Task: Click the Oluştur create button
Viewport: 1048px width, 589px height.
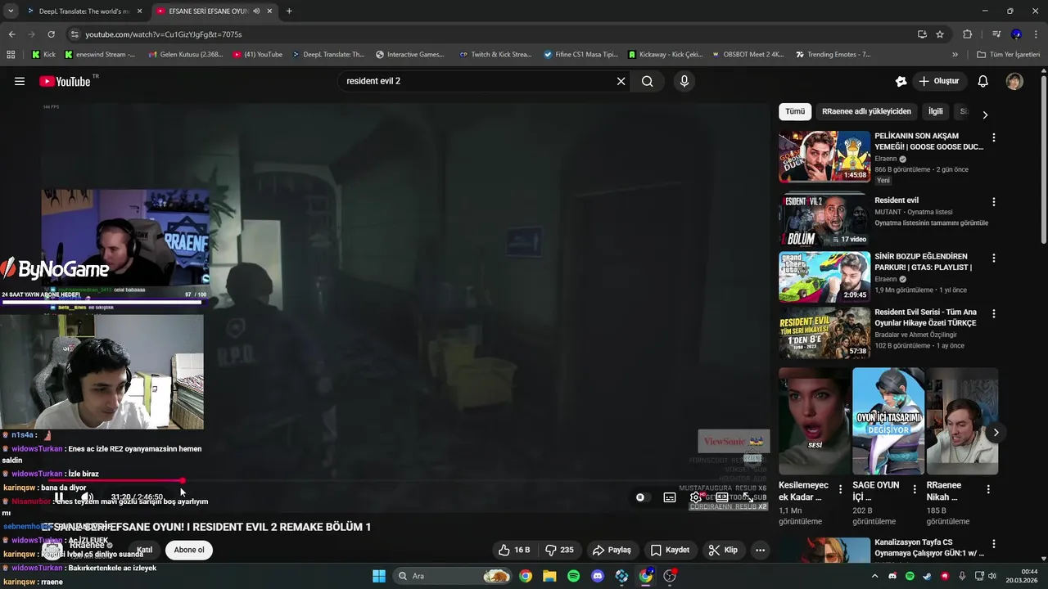Action: pos(939,81)
